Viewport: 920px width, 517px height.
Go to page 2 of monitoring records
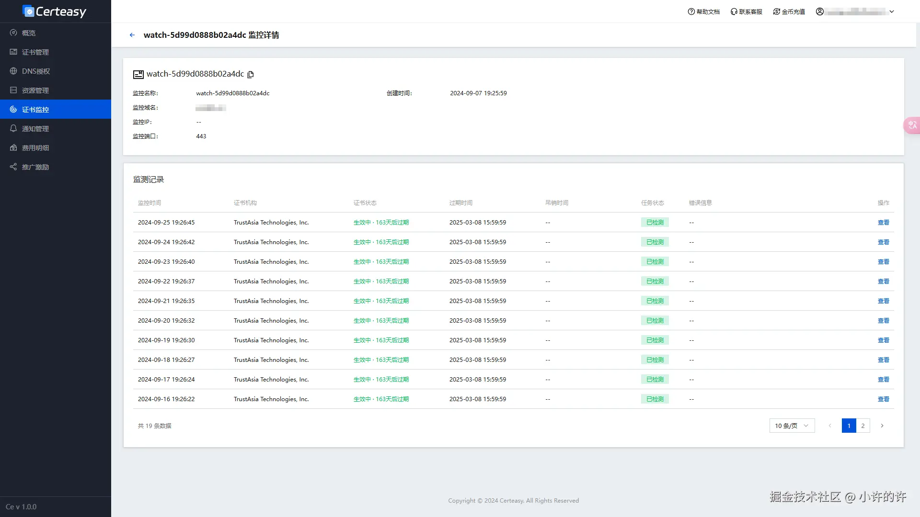pyautogui.click(x=863, y=426)
